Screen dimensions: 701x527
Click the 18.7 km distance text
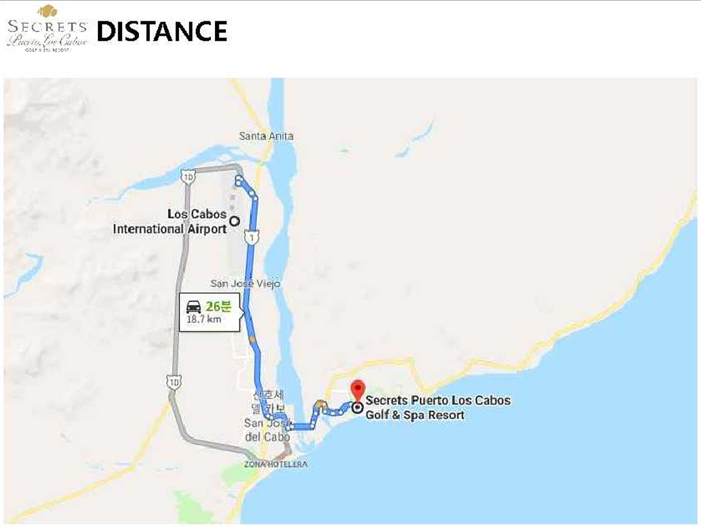click(204, 320)
